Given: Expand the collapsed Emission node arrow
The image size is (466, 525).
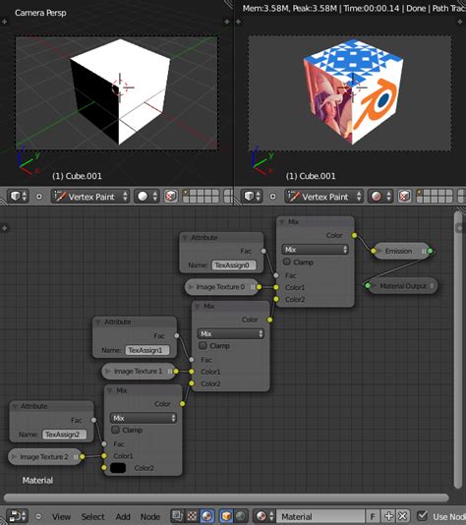Looking at the screenshot, I should pos(380,251).
